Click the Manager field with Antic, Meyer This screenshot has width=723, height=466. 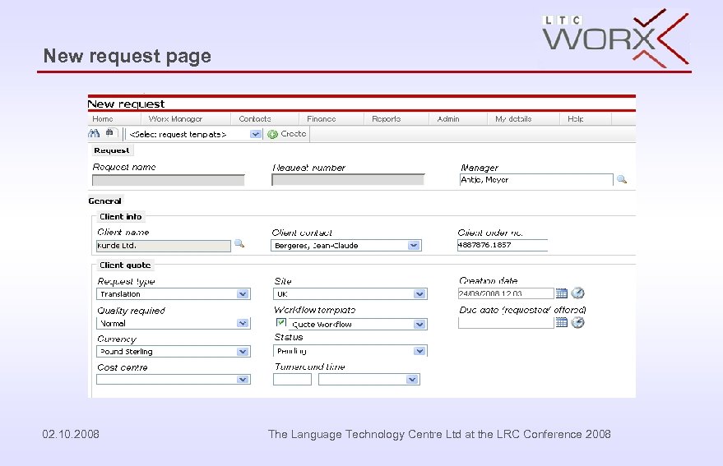coord(536,180)
